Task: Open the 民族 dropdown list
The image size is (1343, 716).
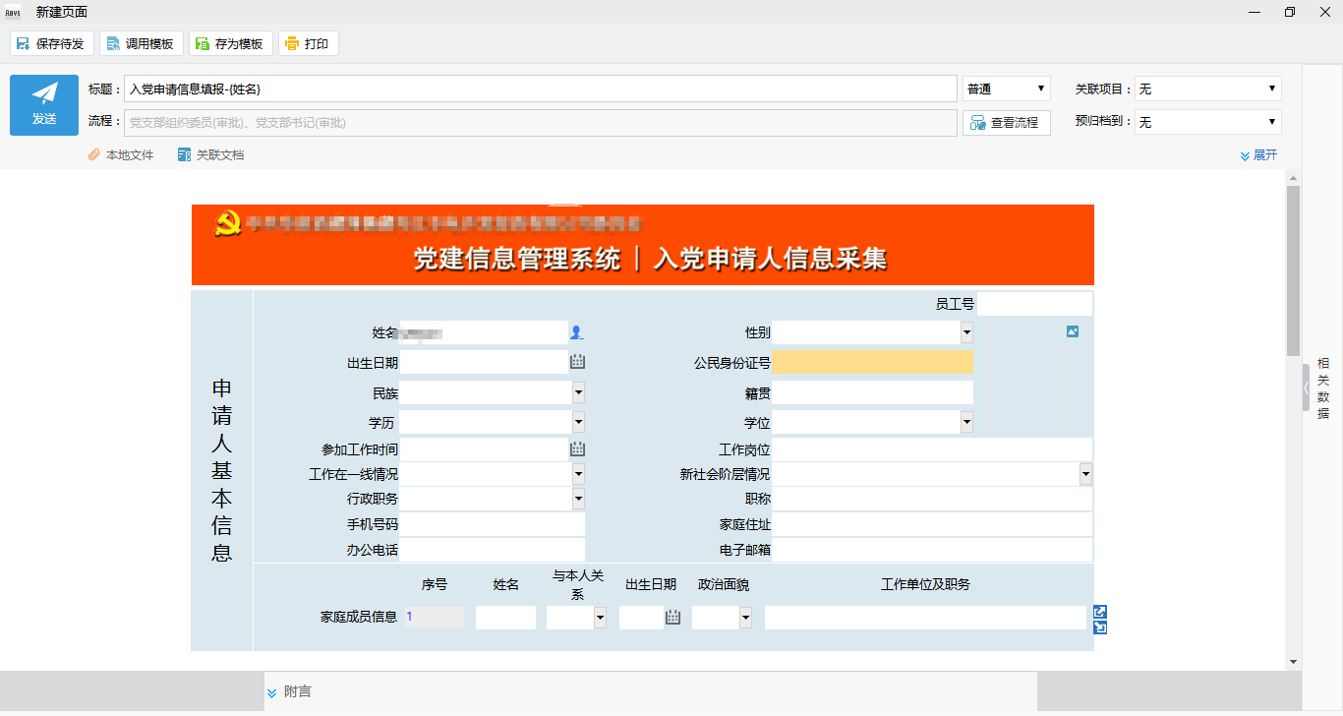Action: [x=578, y=392]
